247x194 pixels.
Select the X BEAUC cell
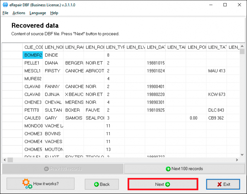click(x=74, y=94)
